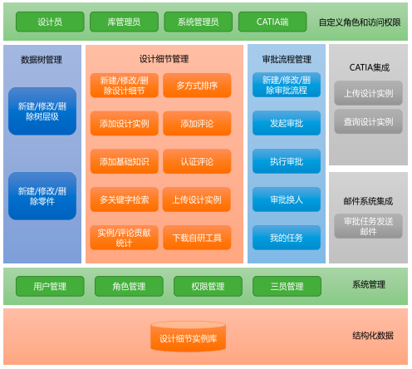Click the 设计员 role block
Screen dimensions: 412x369
(50, 22)
